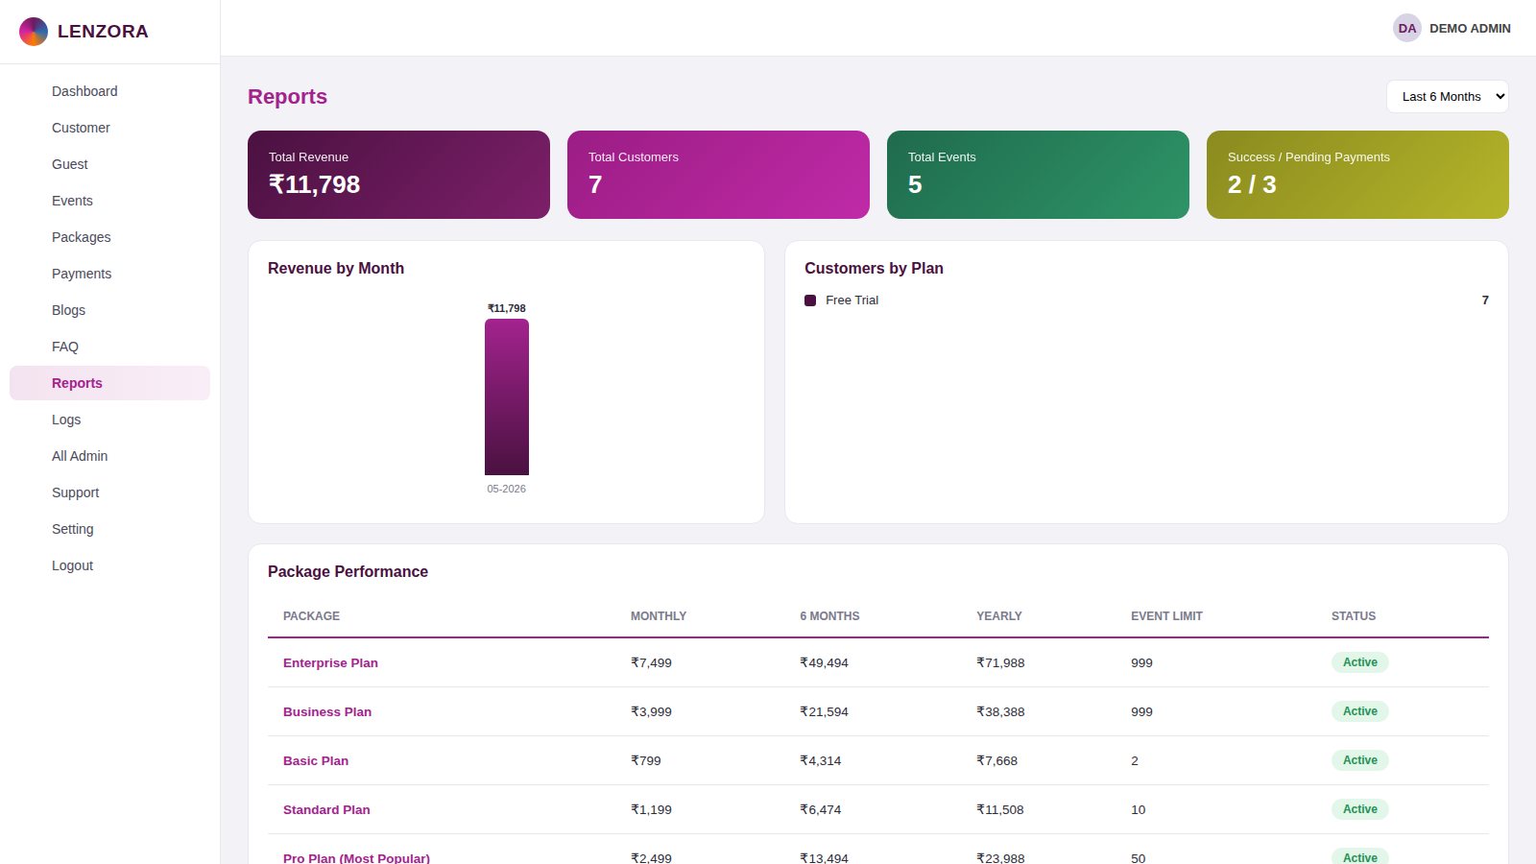Click the Lenzora logo icon

point(34,32)
